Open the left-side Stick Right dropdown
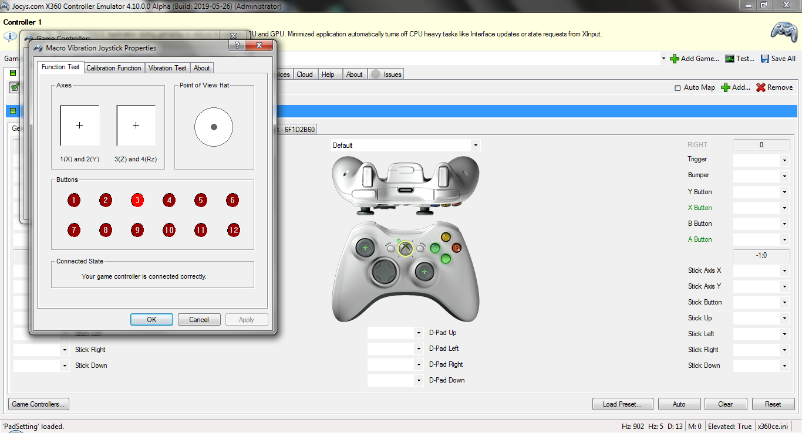 click(x=65, y=350)
